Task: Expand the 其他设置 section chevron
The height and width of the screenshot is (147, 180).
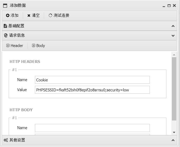Action: click(173, 140)
